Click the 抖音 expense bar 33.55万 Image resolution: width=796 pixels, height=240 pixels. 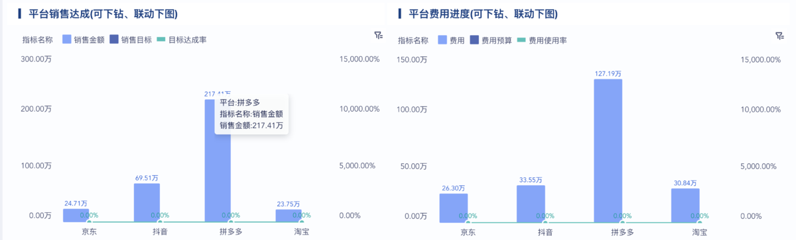(531, 204)
